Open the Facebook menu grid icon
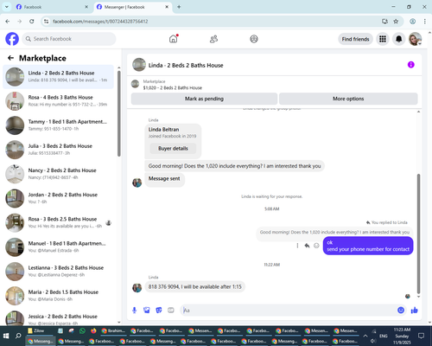432x346 pixels. [383, 39]
